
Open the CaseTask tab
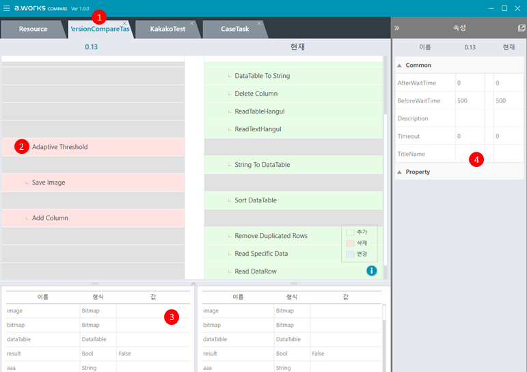click(234, 29)
